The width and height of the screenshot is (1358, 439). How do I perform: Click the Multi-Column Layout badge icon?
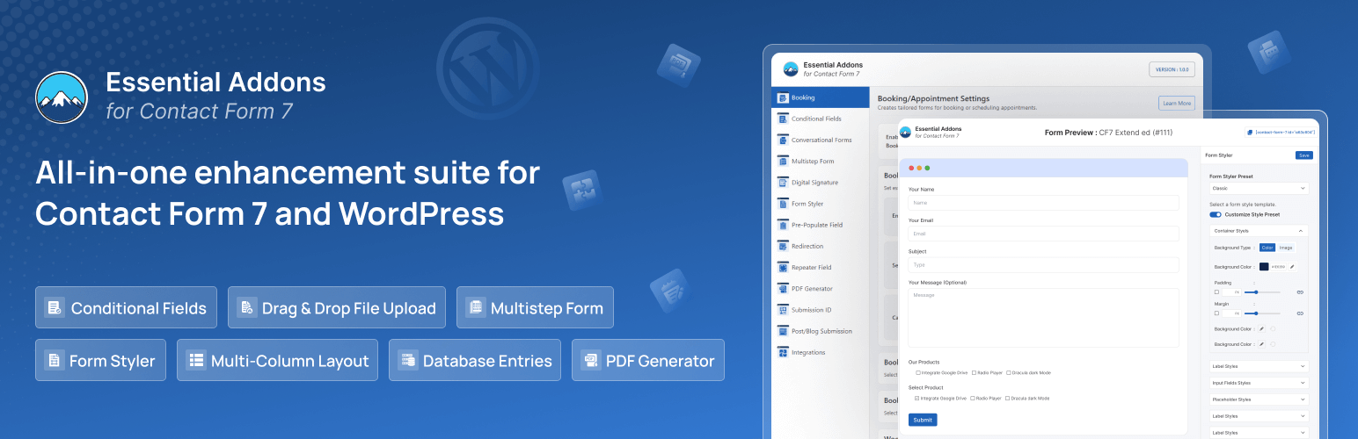(x=195, y=360)
